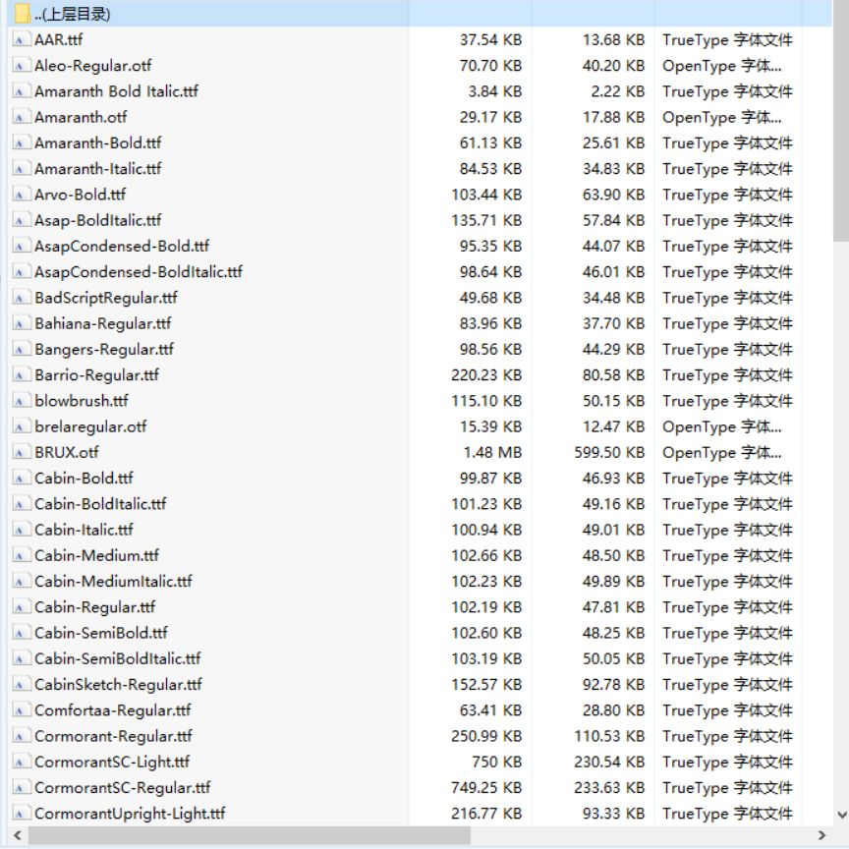Select the file name Cormorant-Regular.ttf
This screenshot has width=849, height=849.
click(x=113, y=736)
